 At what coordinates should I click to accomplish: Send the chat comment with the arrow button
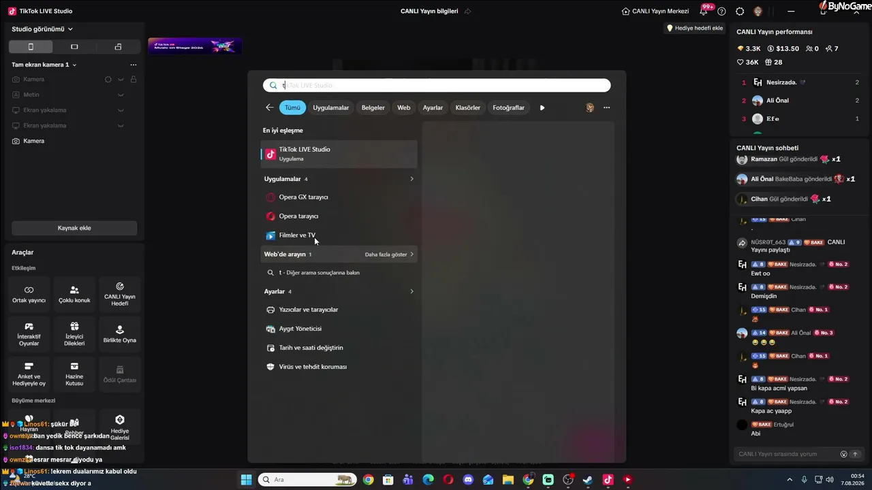pos(855,454)
